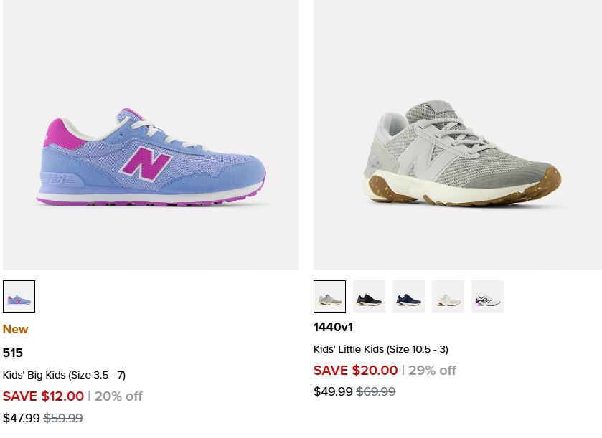
Task: Choose the black 1440v1 color swatch
Action: (369, 297)
